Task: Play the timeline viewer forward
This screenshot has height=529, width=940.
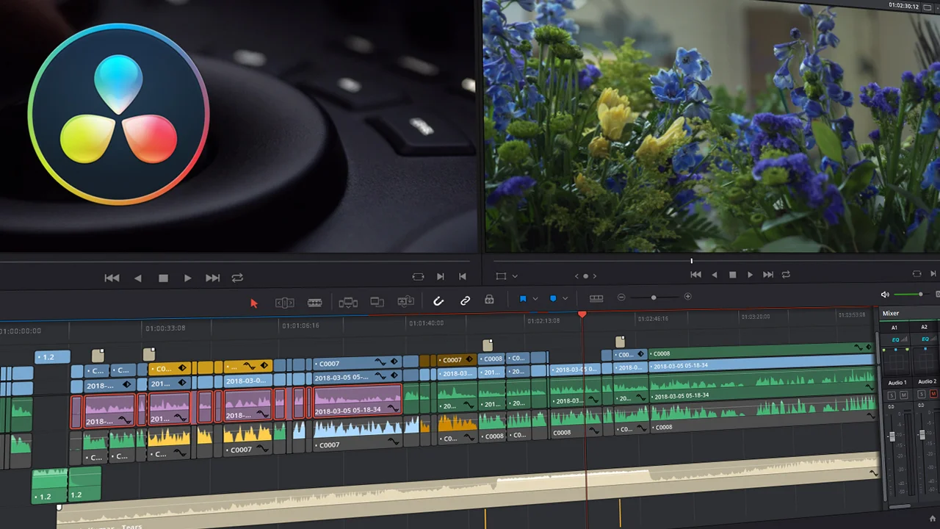Action: coord(750,275)
